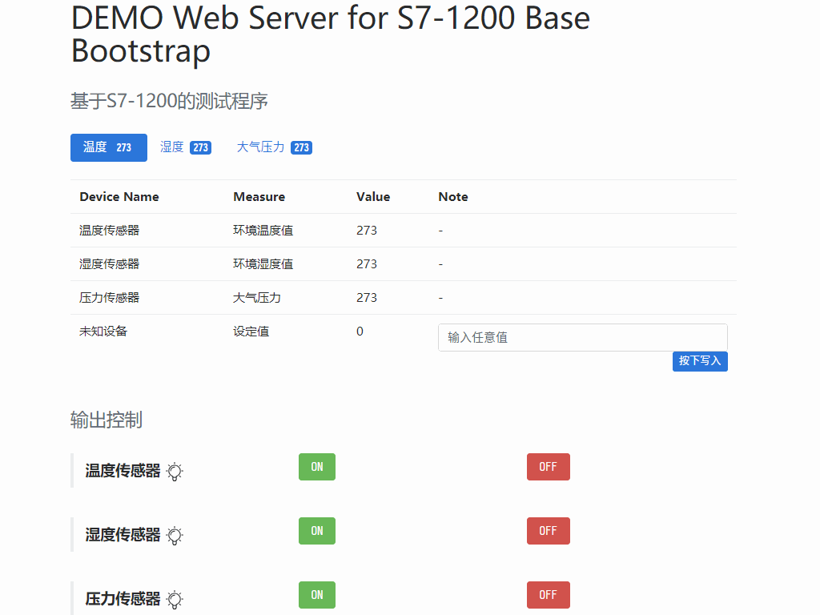
Task: Turn OFF the 温度传感器 output
Action: (x=548, y=467)
